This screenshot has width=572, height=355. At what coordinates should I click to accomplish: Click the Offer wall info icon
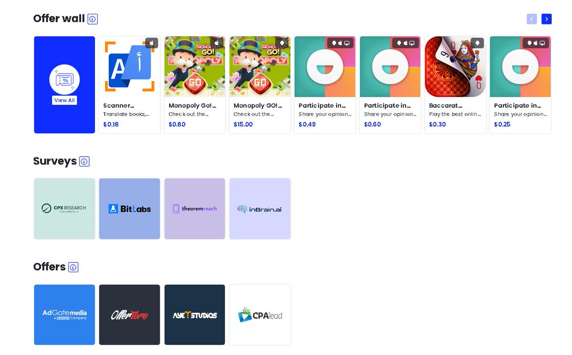tap(93, 19)
